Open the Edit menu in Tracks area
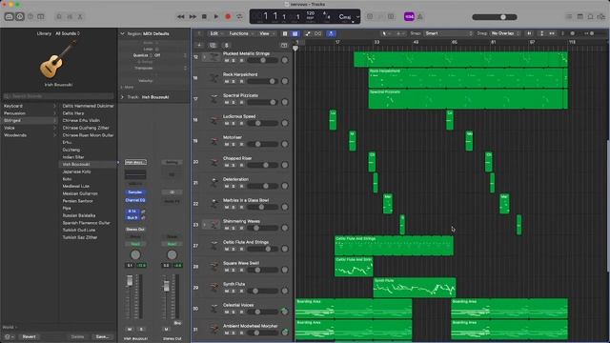The width and height of the screenshot is (610, 343). [x=216, y=34]
